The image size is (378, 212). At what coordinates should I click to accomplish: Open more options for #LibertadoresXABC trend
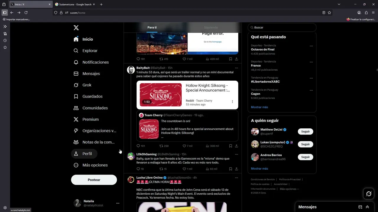point(311,78)
